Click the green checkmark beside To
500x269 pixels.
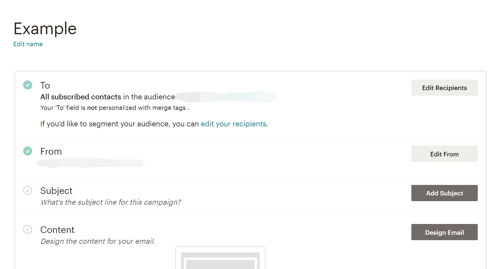click(x=28, y=85)
